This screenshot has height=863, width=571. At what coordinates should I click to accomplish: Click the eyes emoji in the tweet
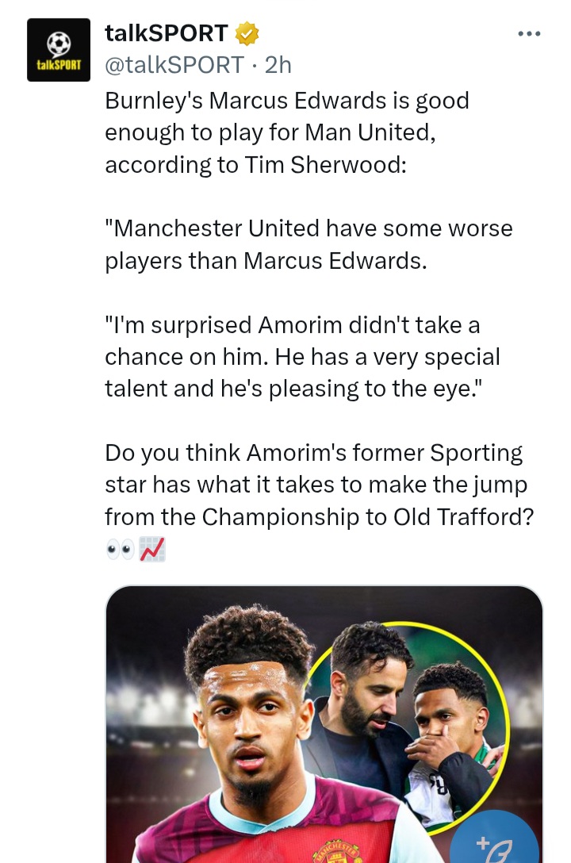[120, 549]
